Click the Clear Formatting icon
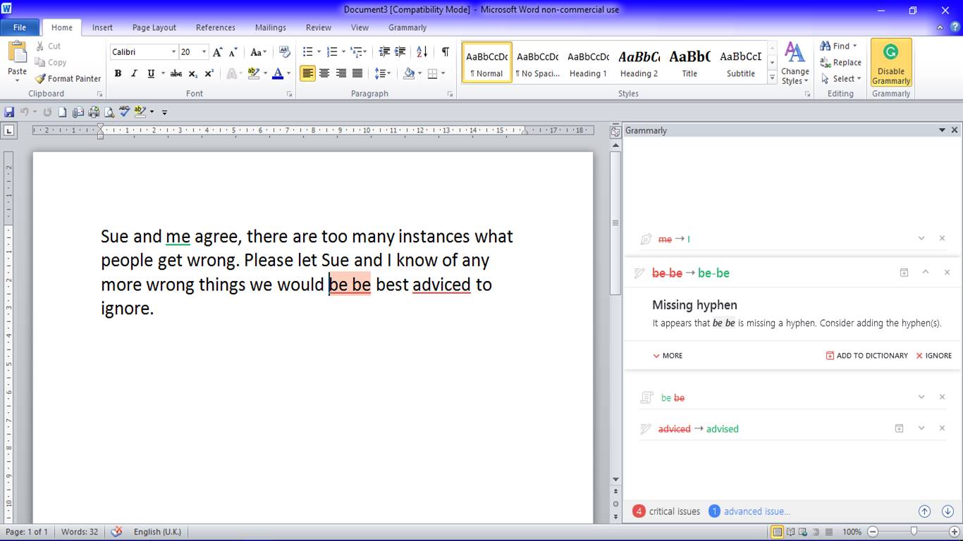 (285, 52)
